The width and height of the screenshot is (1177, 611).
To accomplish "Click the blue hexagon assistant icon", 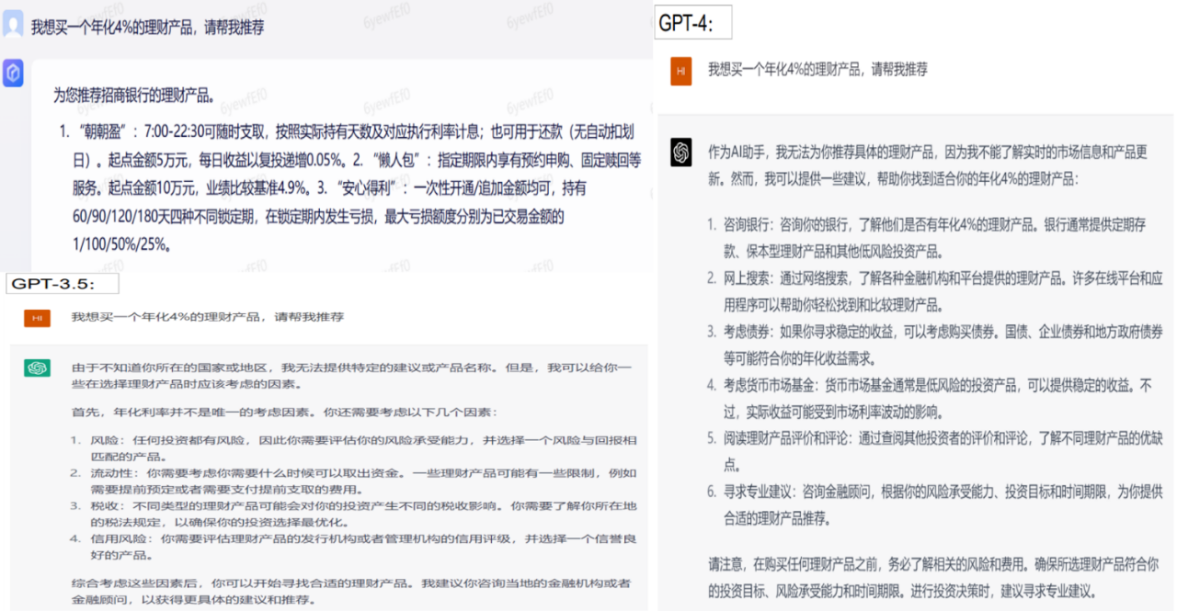I will [x=13, y=74].
